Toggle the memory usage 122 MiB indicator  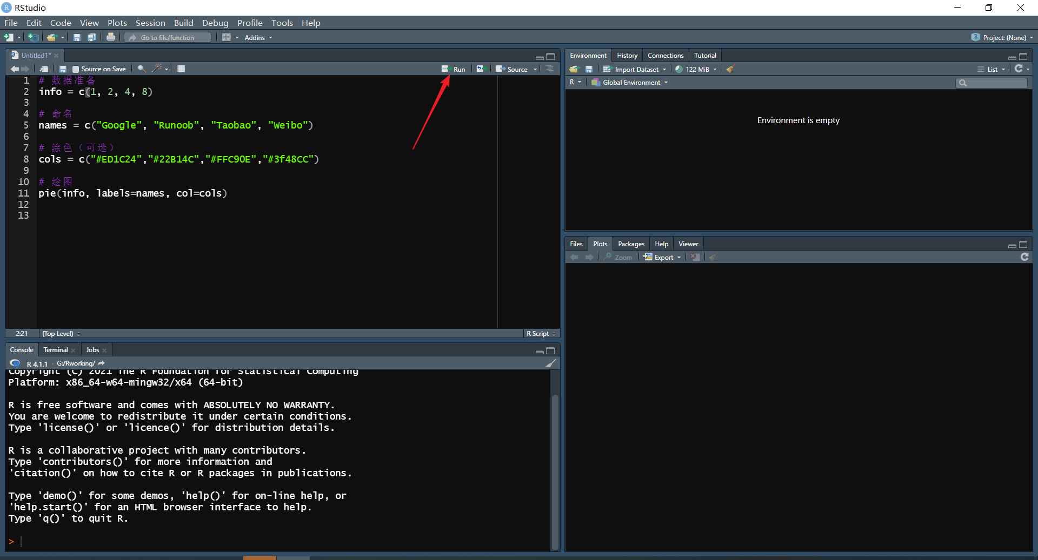[696, 69]
